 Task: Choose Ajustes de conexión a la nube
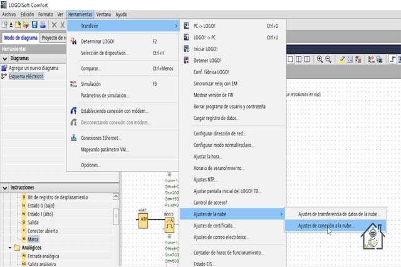point(326,225)
